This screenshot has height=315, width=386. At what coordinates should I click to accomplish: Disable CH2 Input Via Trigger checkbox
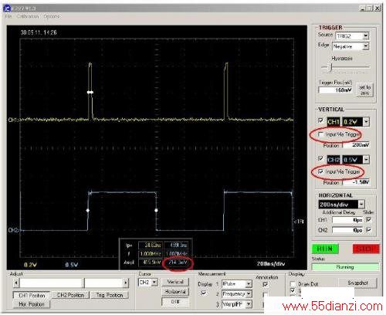pos(320,171)
